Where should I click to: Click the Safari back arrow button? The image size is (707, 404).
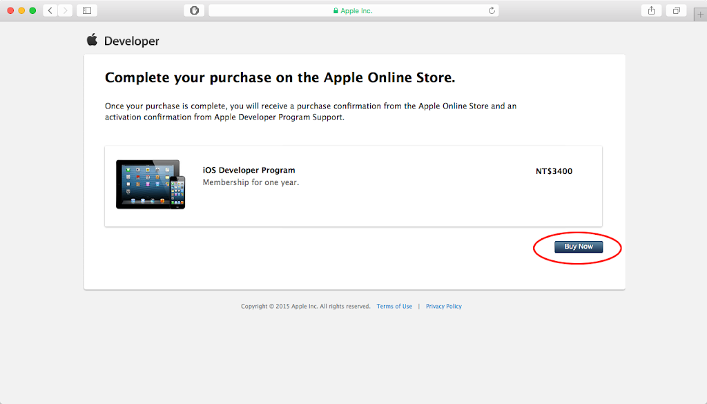tap(50, 10)
